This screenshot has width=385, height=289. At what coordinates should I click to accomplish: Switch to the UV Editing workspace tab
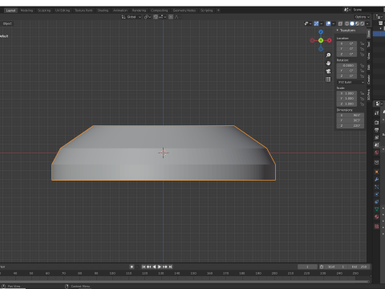point(63,10)
